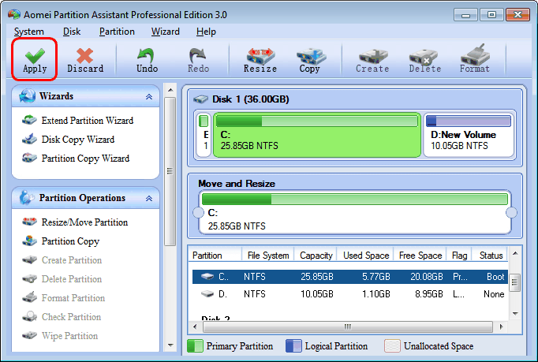Sort by the File System column header
The image size is (538, 362).
click(x=268, y=256)
